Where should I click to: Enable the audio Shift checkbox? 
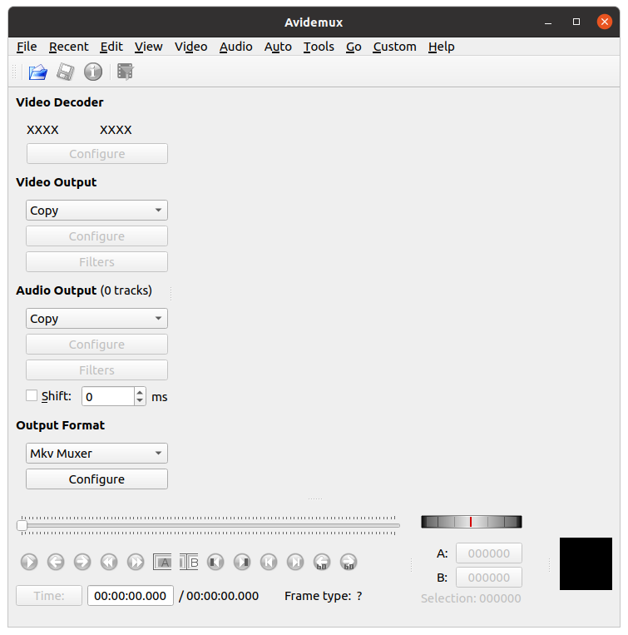(32, 396)
